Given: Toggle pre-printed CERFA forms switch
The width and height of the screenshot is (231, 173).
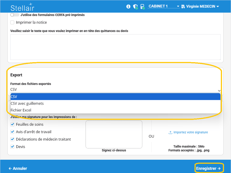Looking at the screenshot, I should tap(14, 15).
